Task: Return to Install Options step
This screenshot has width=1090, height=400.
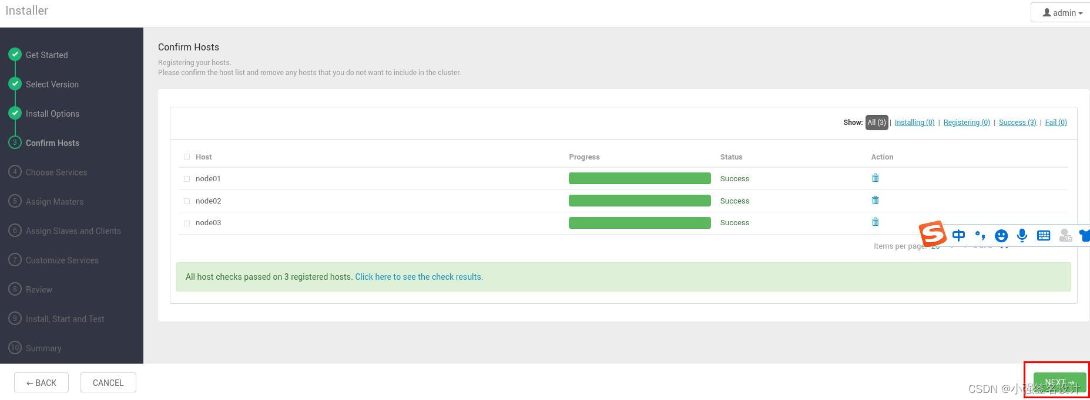Action: (x=52, y=114)
